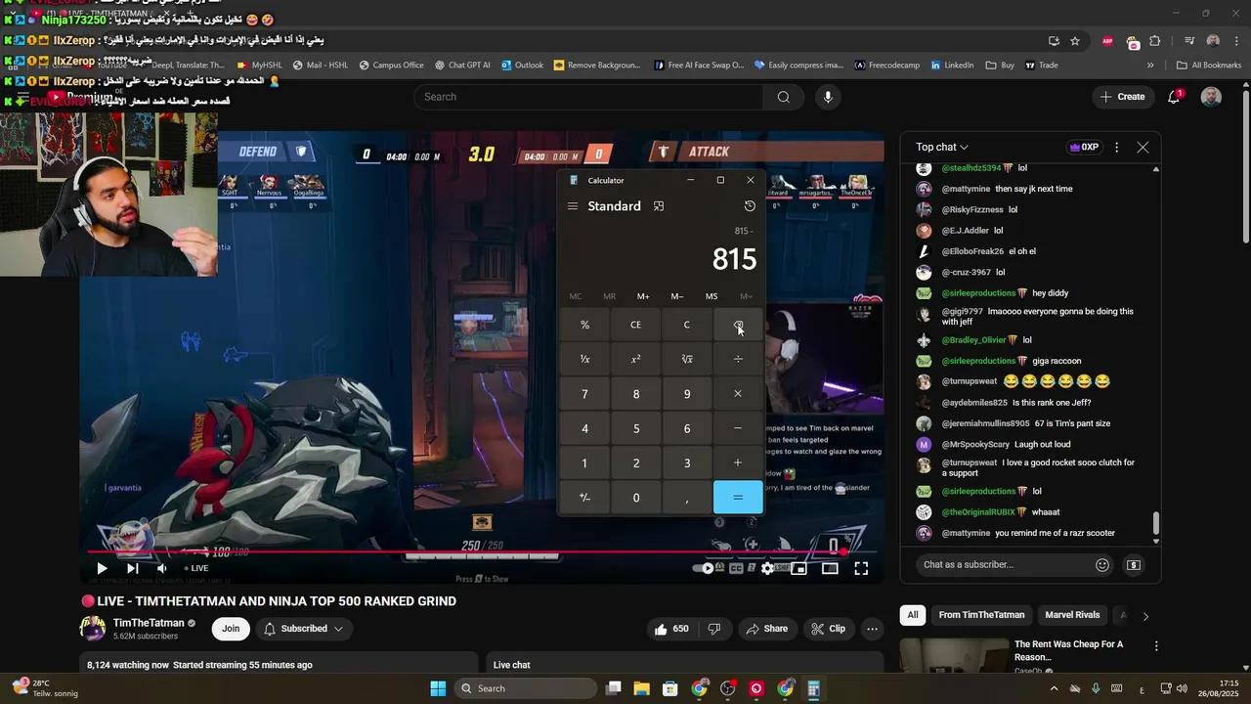
Task: Toggle closed captions CC button
Action: click(736, 568)
